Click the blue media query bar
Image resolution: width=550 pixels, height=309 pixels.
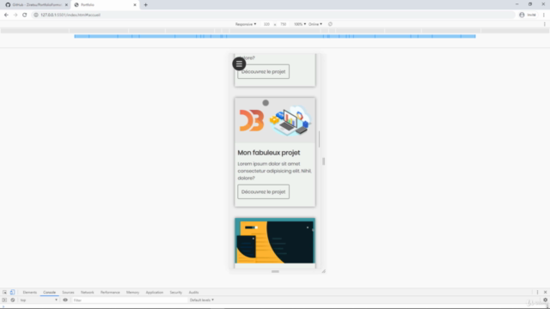(275, 36)
